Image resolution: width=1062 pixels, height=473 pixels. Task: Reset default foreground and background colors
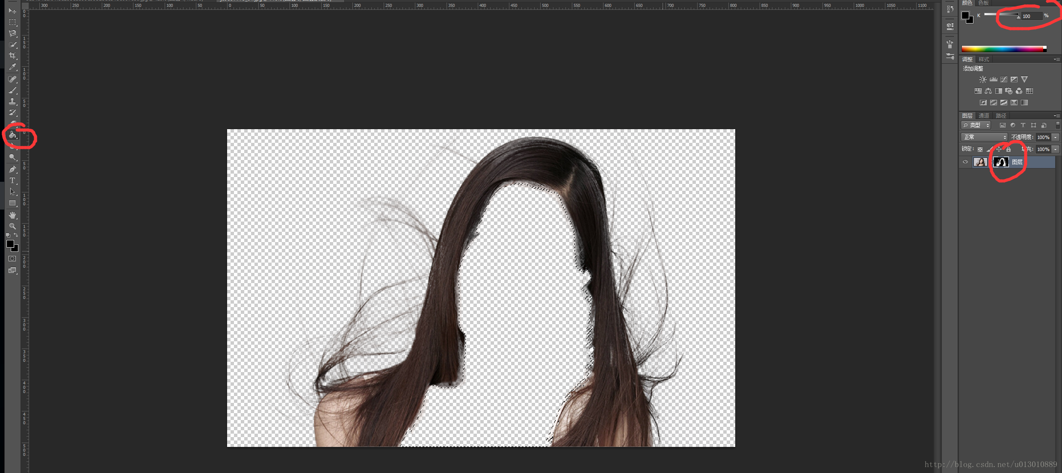8,235
